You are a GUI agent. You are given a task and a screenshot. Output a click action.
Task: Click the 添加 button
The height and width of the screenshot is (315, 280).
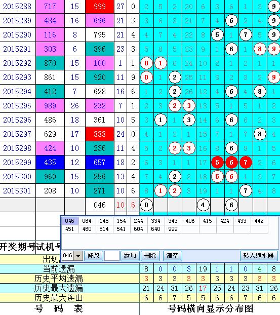click(130, 256)
